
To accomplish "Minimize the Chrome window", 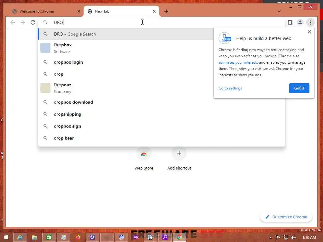I will 291,7.
